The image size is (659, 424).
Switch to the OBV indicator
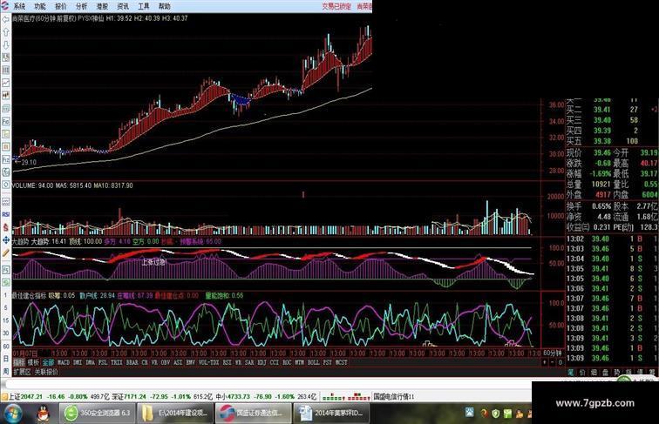(165, 362)
